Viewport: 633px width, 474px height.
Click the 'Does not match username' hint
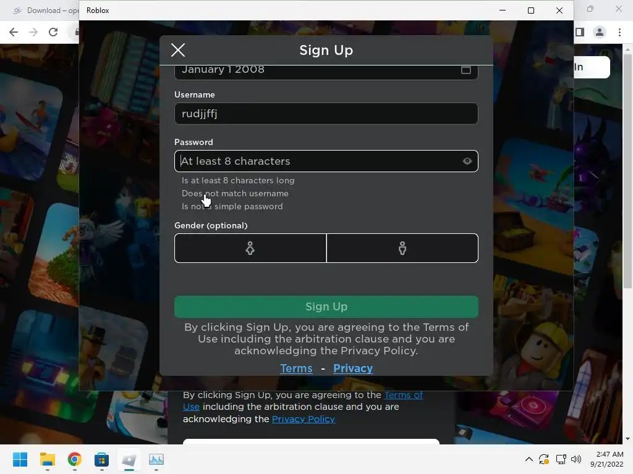235,193
